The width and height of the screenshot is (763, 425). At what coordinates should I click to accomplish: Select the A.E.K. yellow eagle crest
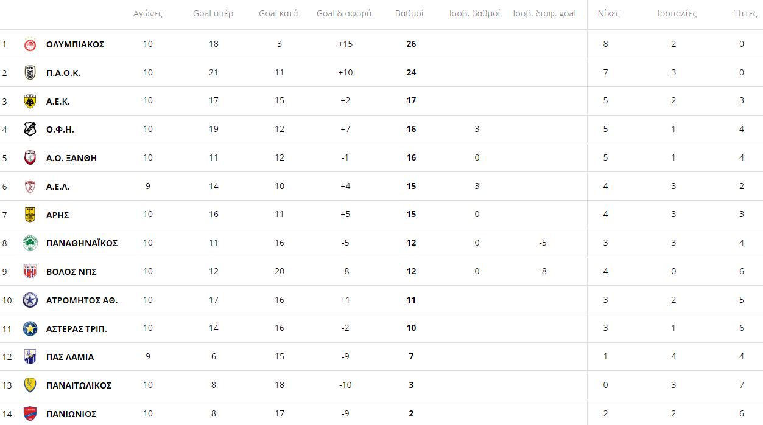point(30,102)
